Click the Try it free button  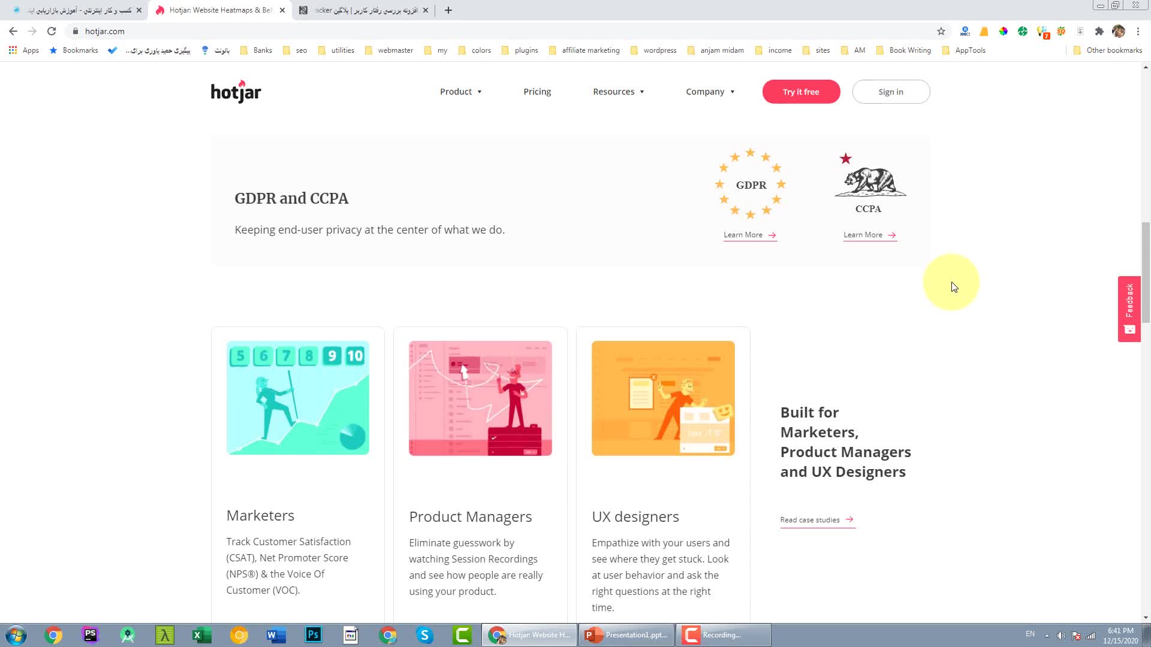[801, 92]
